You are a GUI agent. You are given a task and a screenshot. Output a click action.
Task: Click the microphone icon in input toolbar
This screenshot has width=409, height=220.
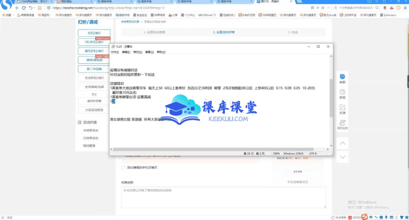pos(387,217)
